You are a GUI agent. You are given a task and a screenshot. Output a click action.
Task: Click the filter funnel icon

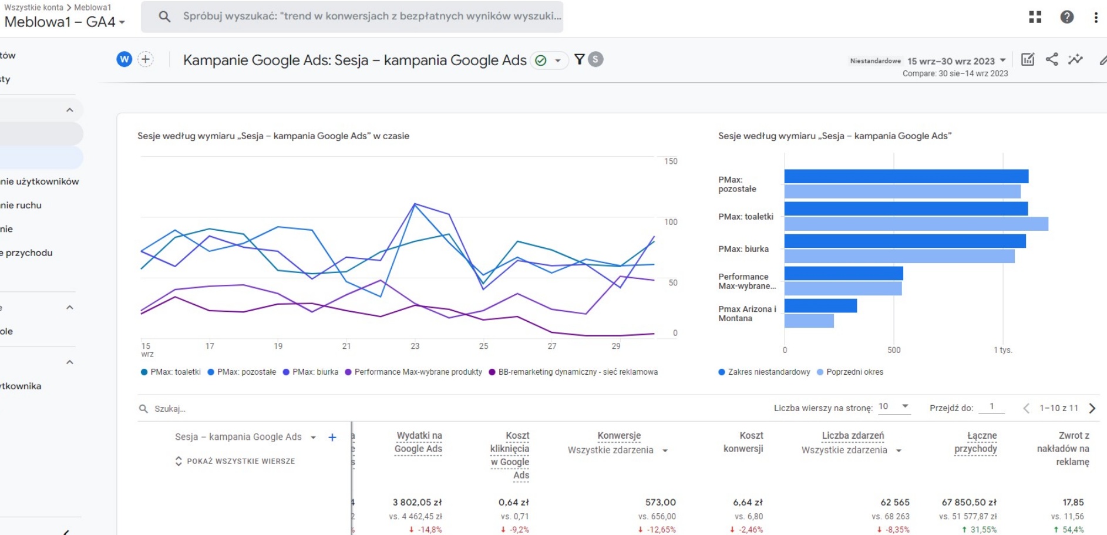tap(579, 59)
